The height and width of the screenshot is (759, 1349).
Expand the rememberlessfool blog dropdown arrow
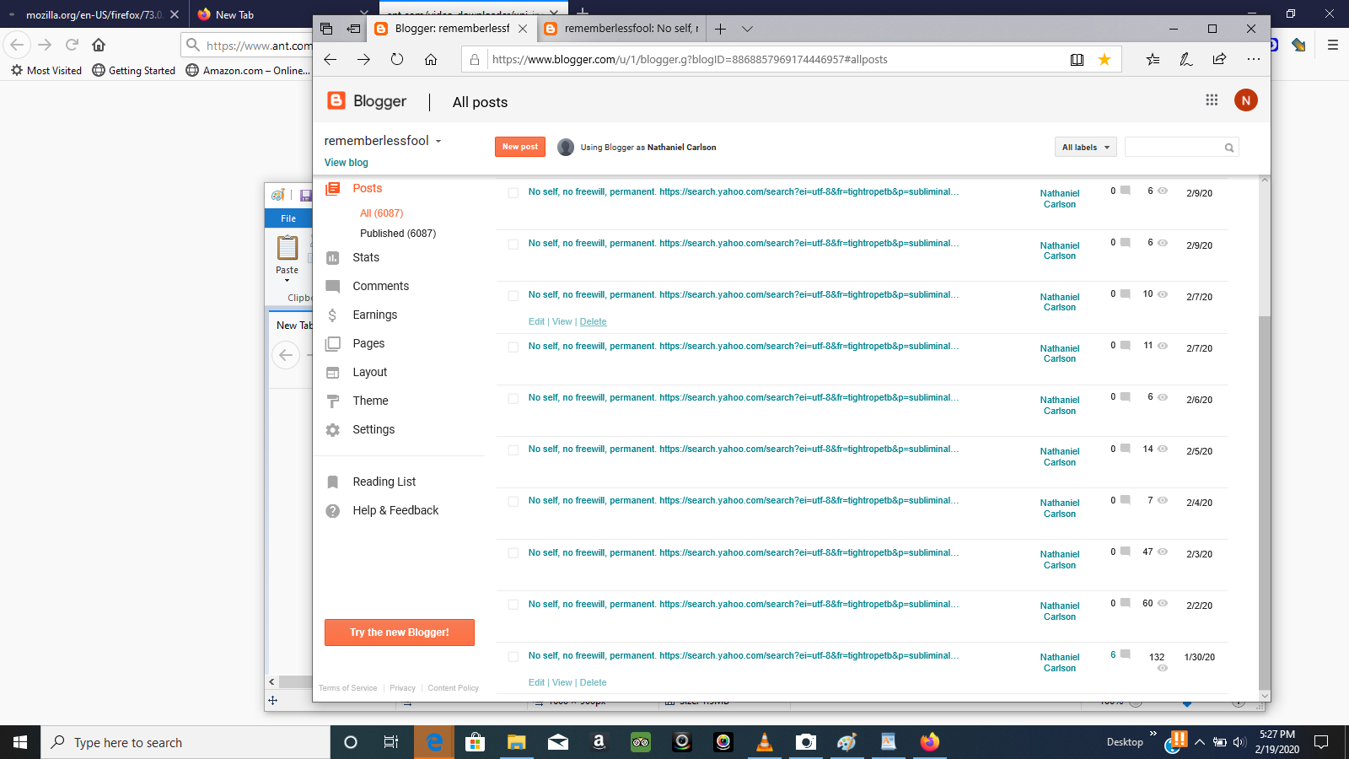click(x=438, y=142)
